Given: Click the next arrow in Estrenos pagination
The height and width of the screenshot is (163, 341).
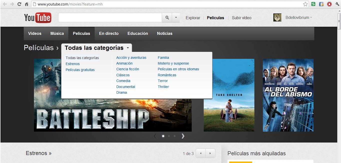Looking at the screenshot, I should pyautogui.click(x=210, y=153).
